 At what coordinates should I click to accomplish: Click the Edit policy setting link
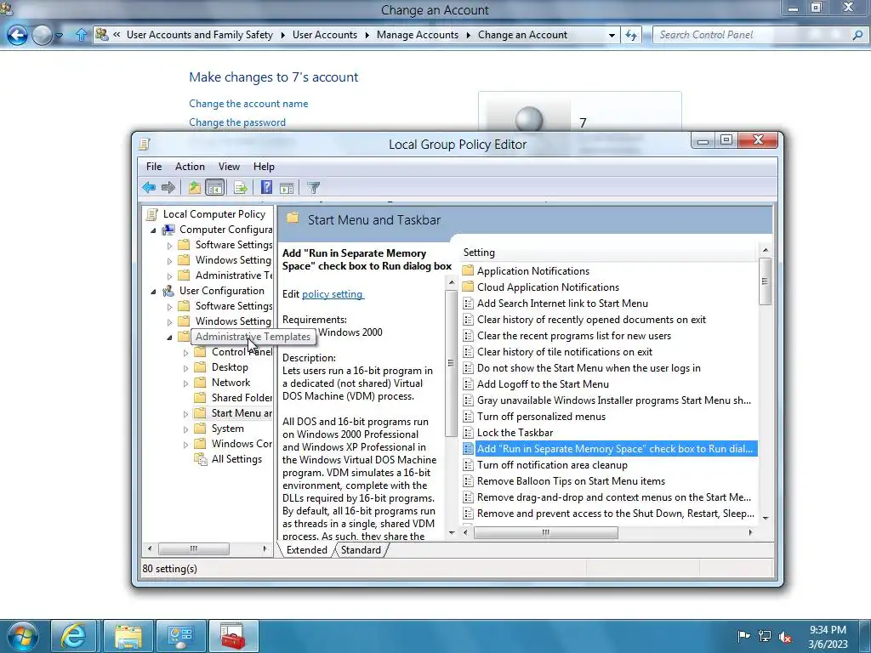pos(333,294)
